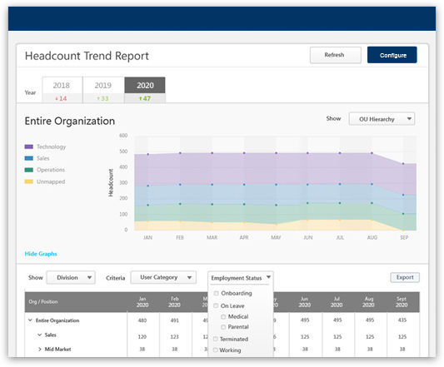The image size is (444, 367).
Task: Click Entire Organization Feb value 491
Action: pos(174,320)
